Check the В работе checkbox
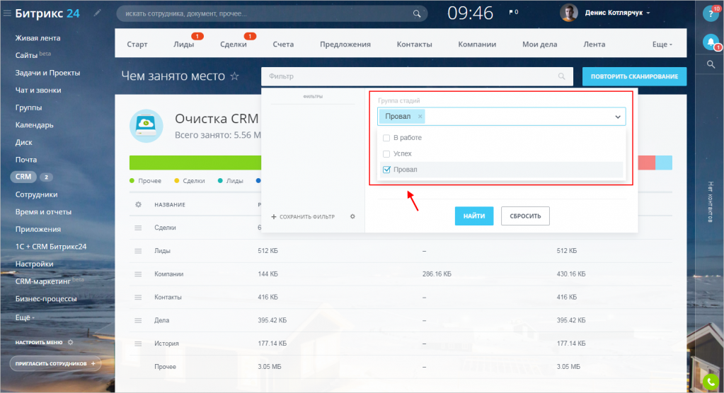Screen dimensions: 724x393 pyautogui.click(x=386, y=138)
